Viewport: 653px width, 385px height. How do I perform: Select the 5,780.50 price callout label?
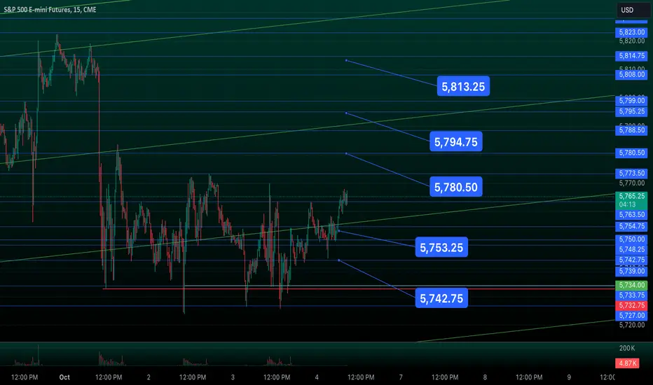tap(456, 187)
